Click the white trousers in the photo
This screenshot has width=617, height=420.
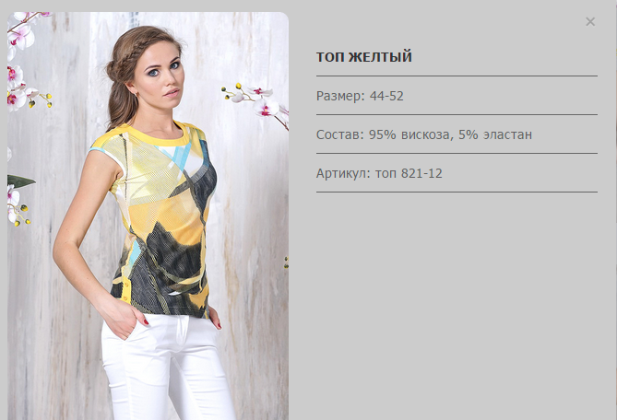pos(167,366)
